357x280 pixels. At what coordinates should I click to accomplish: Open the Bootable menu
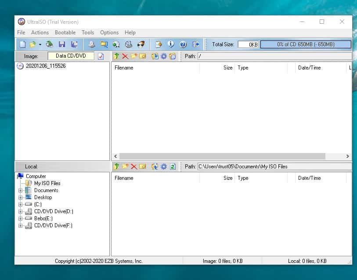65,33
